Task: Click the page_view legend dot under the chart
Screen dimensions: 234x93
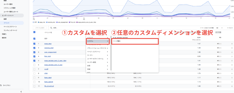Action: pos(38,22)
